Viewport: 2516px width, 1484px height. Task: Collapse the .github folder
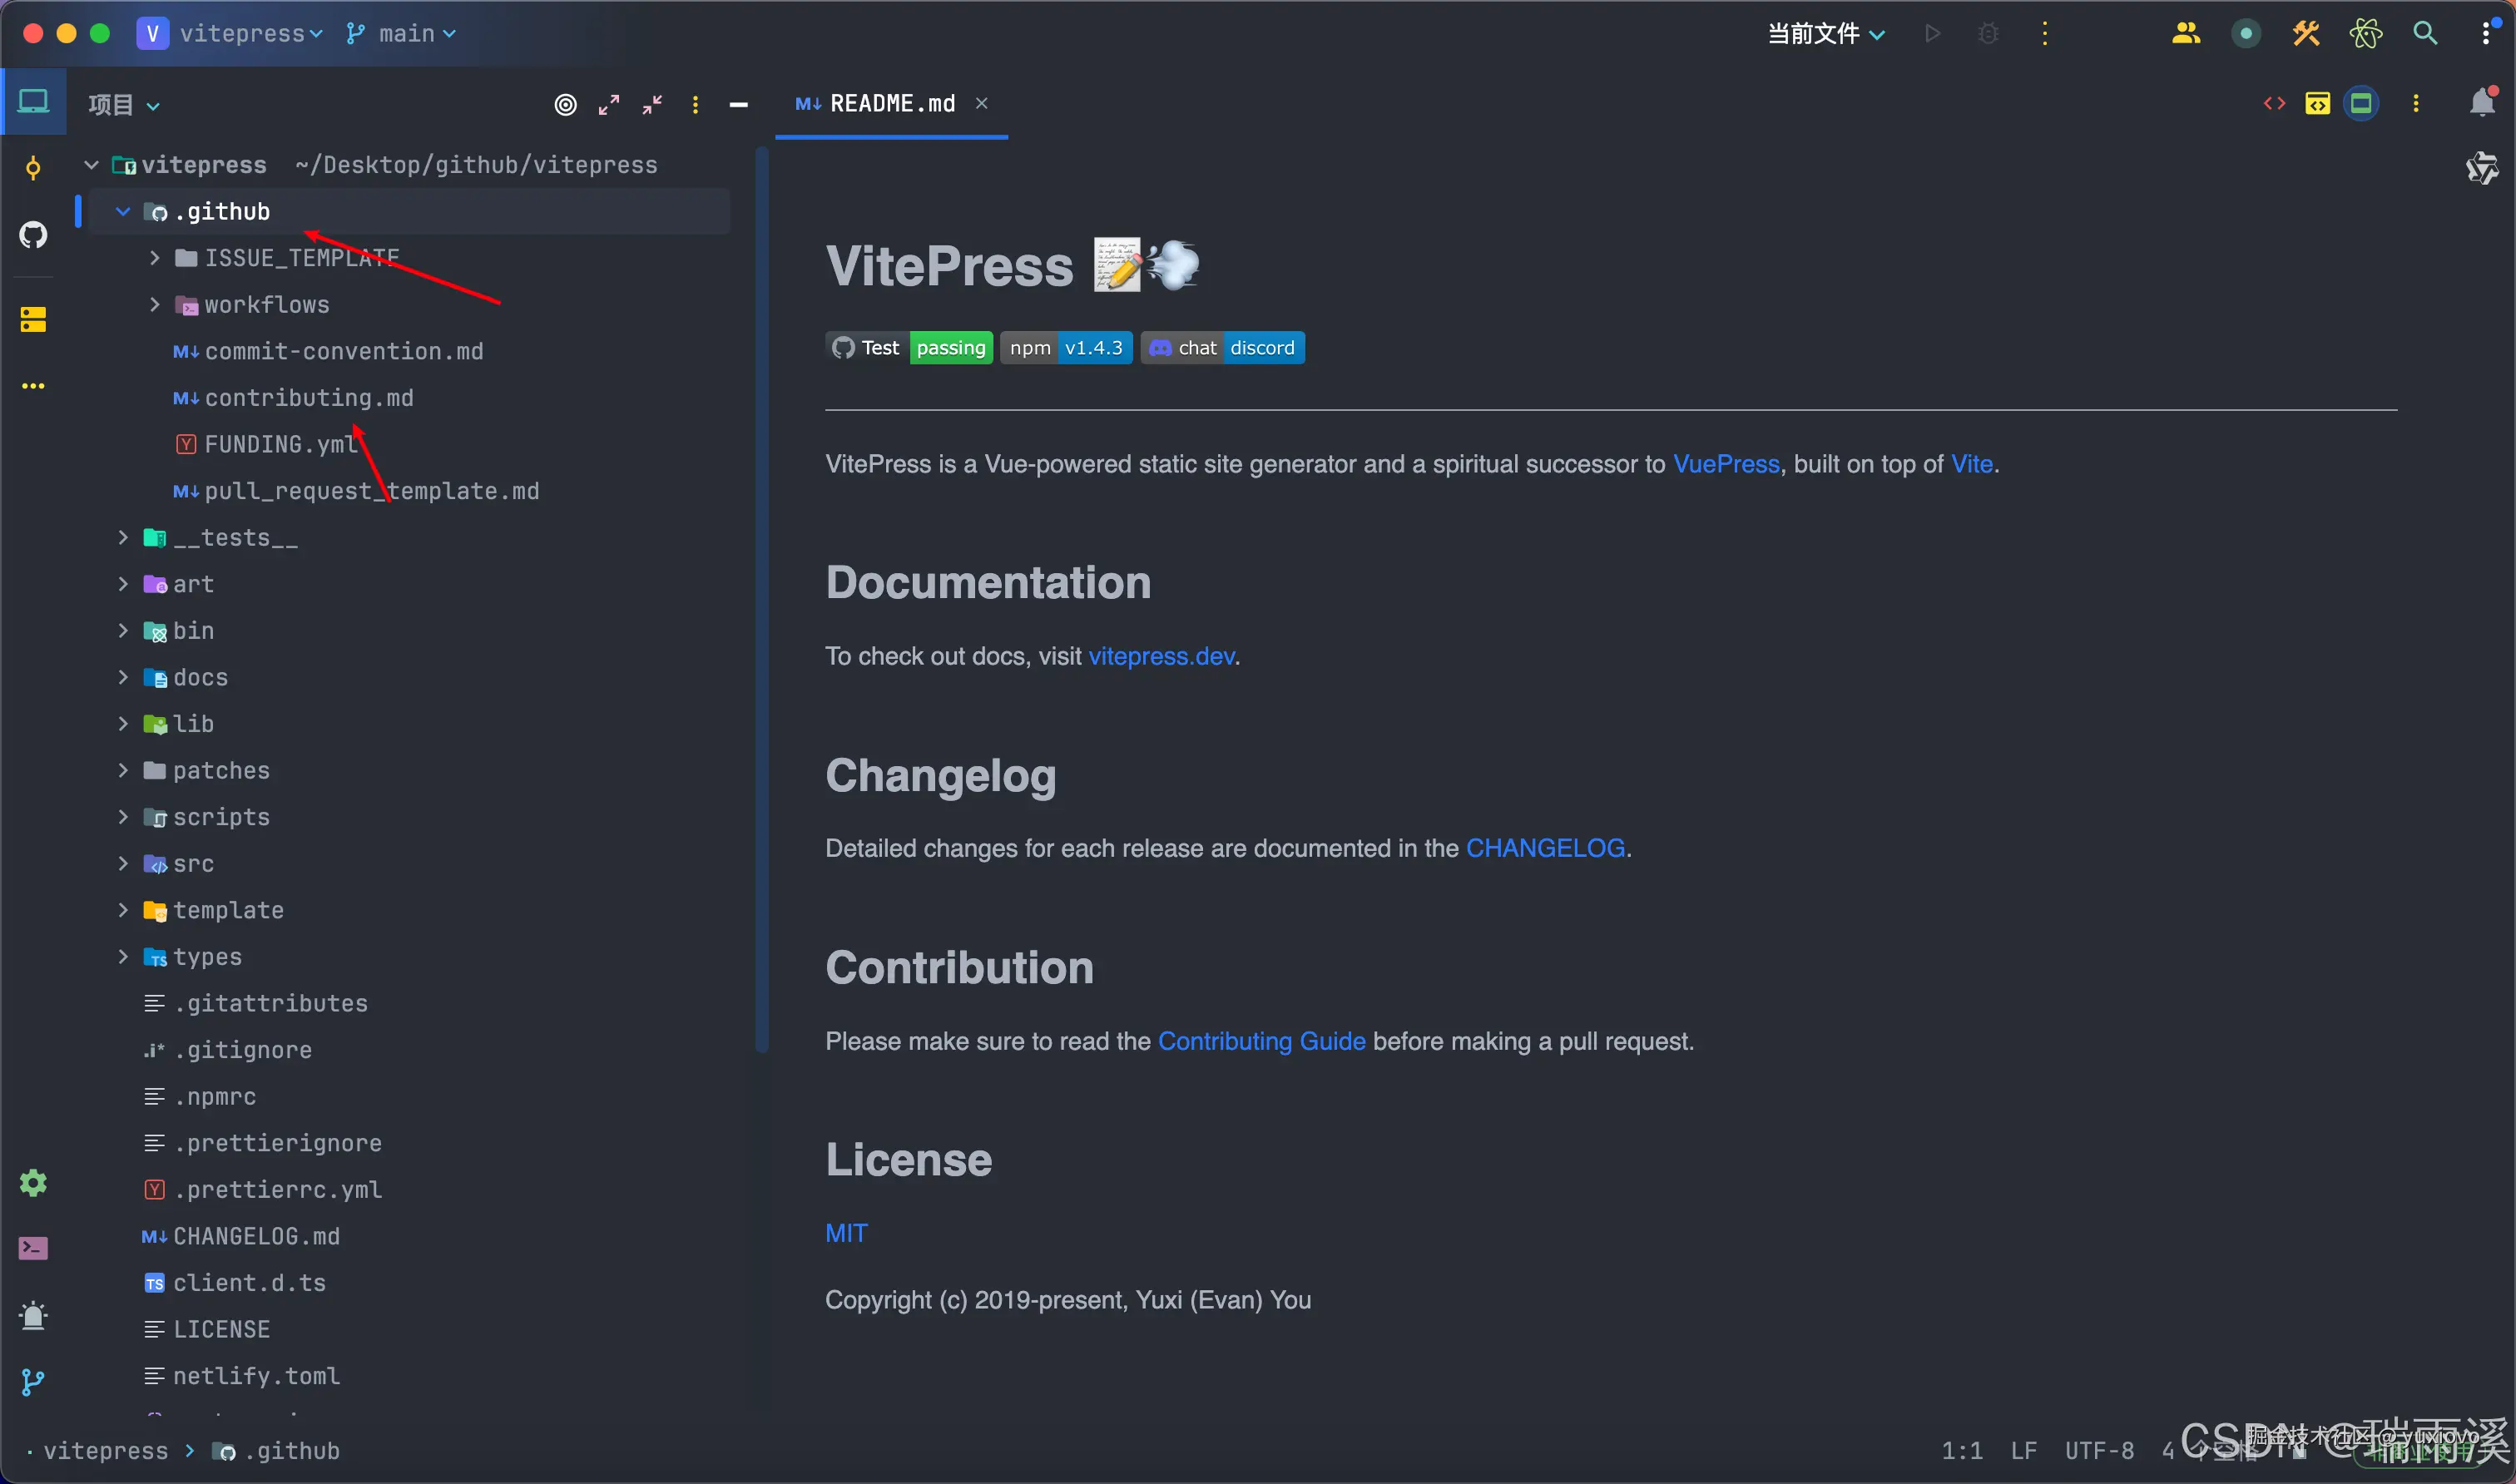(123, 212)
